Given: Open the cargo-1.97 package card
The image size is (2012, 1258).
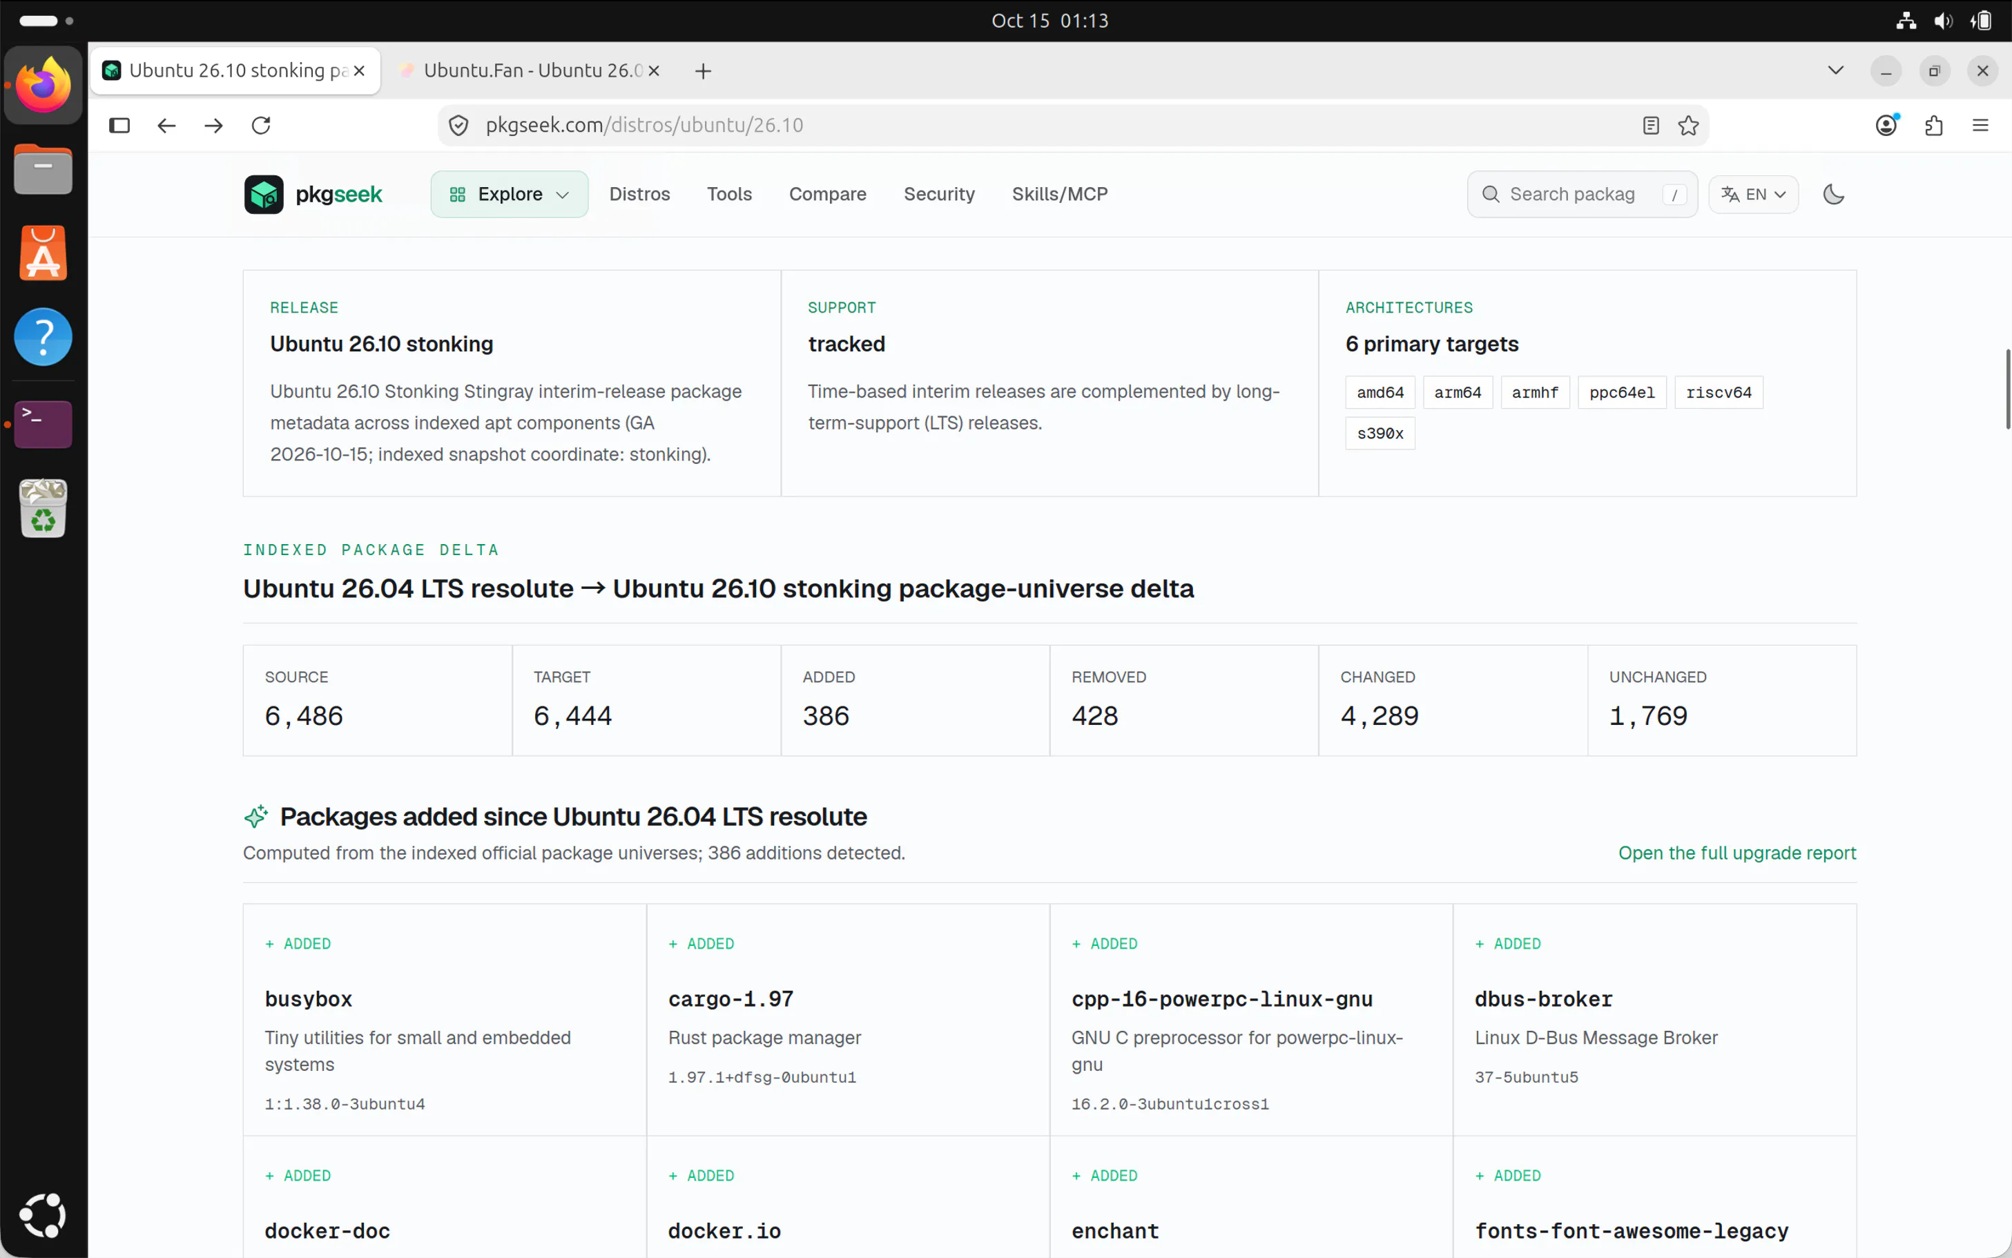Looking at the screenshot, I should click(x=848, y=1020).
